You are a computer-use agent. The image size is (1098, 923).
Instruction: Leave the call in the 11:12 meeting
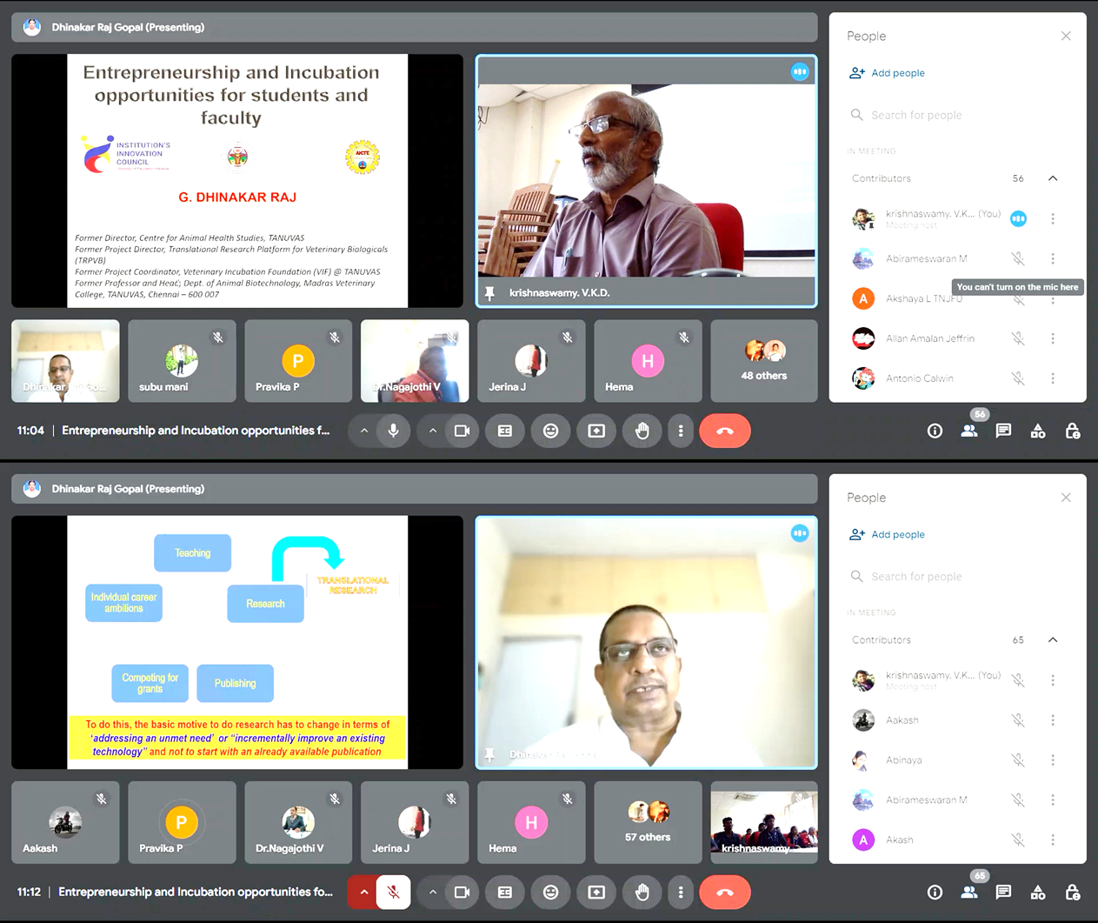tap(724, 892)
